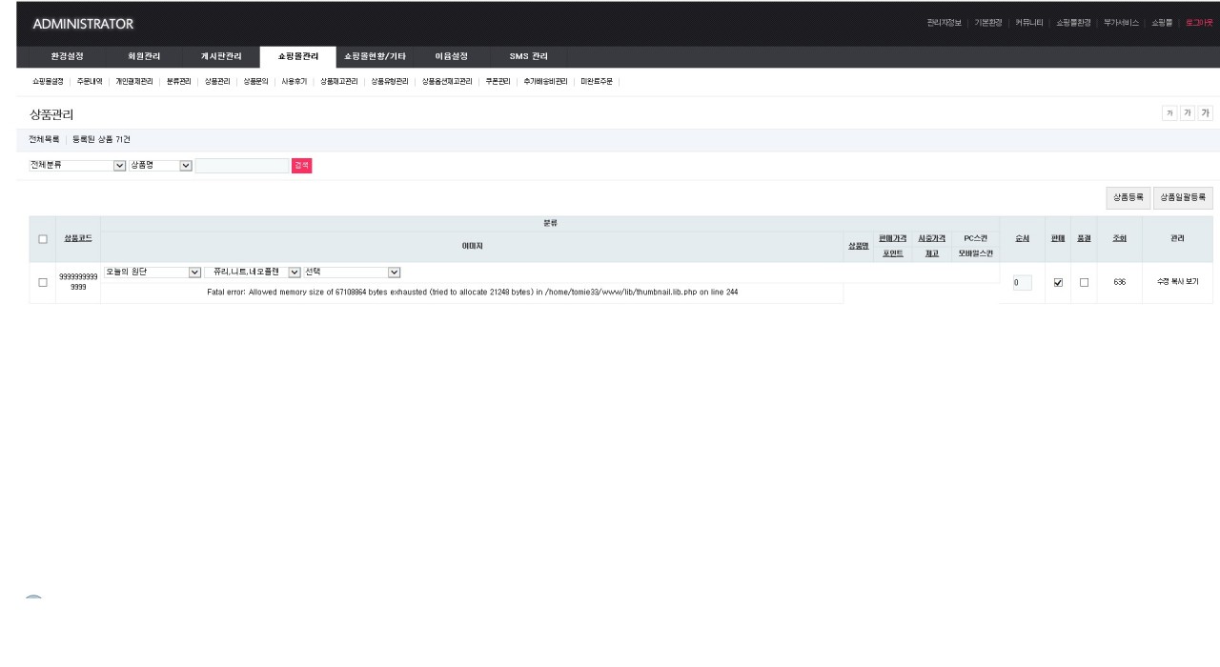Check the product row selection checkbox
Viewport: 1220px width, 667px height.
[x=43, y=282]
